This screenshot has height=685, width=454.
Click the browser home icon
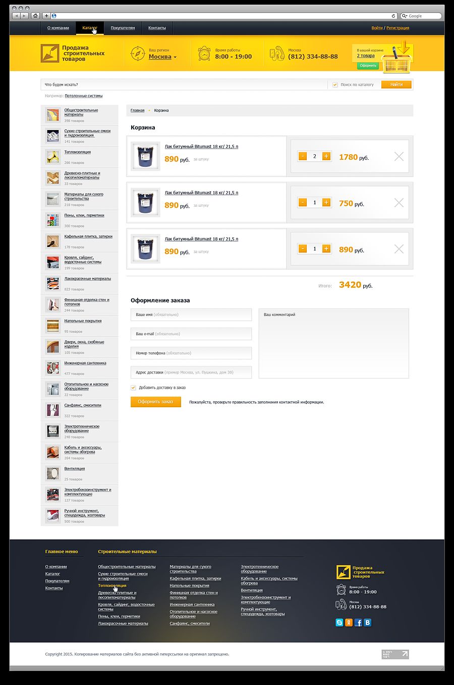[35, 16]
